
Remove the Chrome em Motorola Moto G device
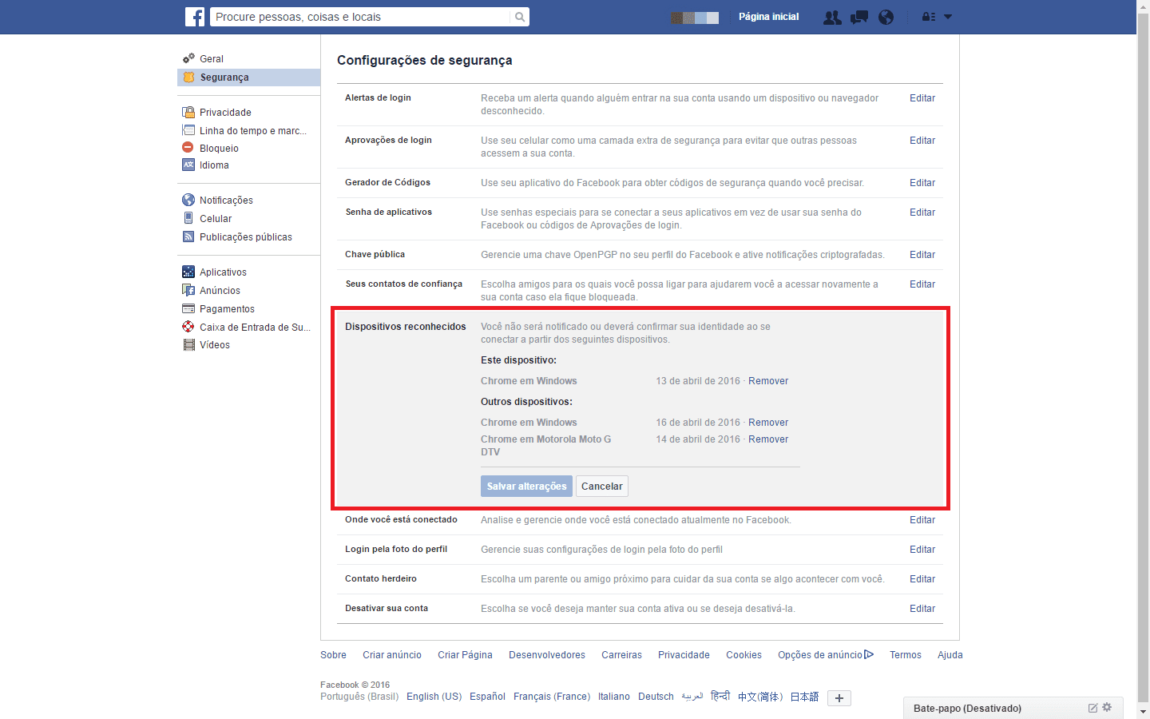(768, 439)
